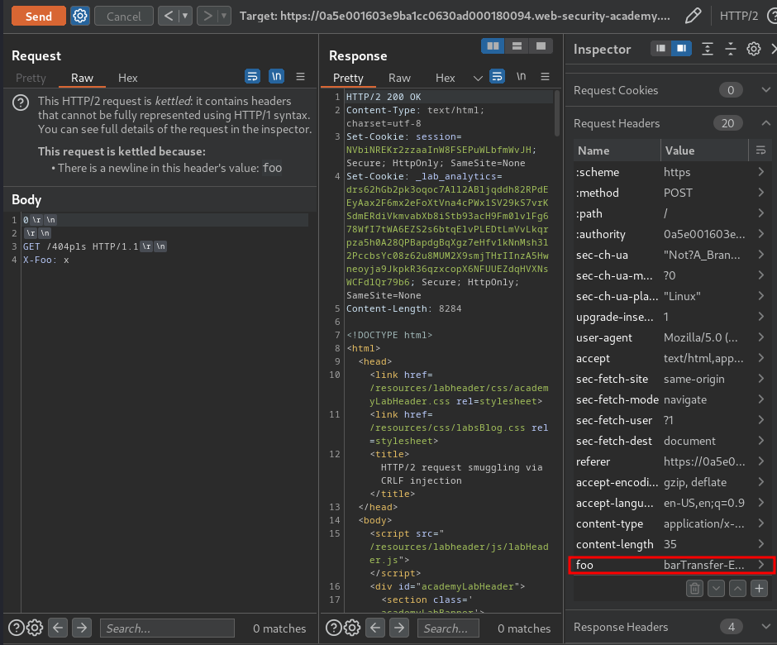
Task: Go to previous Response search match
Action: point(375,628)
